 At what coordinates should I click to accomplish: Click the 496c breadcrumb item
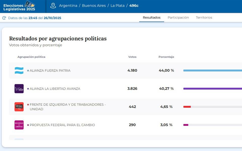click(x=134, y=6)
